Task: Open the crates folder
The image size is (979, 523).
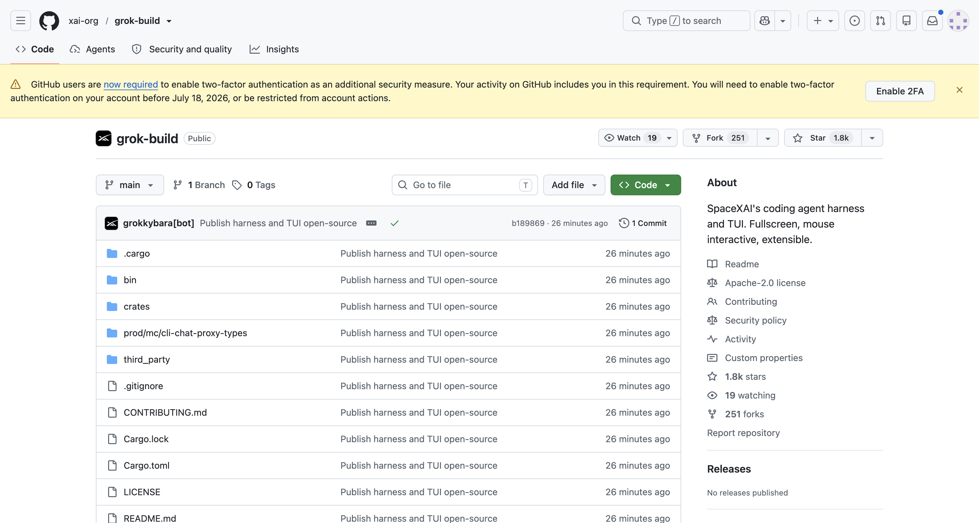Action: point(136,306)
